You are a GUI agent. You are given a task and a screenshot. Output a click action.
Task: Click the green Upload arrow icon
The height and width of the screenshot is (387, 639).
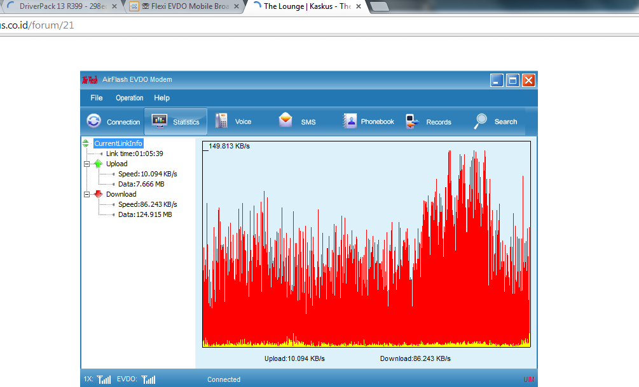coord(98,164)
